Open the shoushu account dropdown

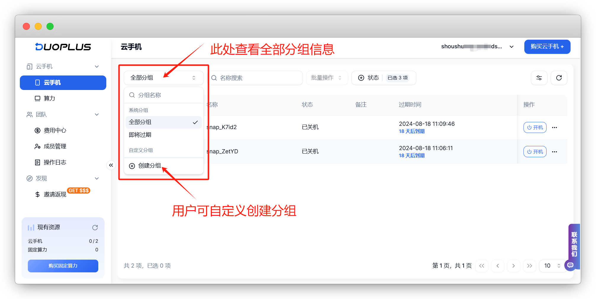click(x=477, y=46)
